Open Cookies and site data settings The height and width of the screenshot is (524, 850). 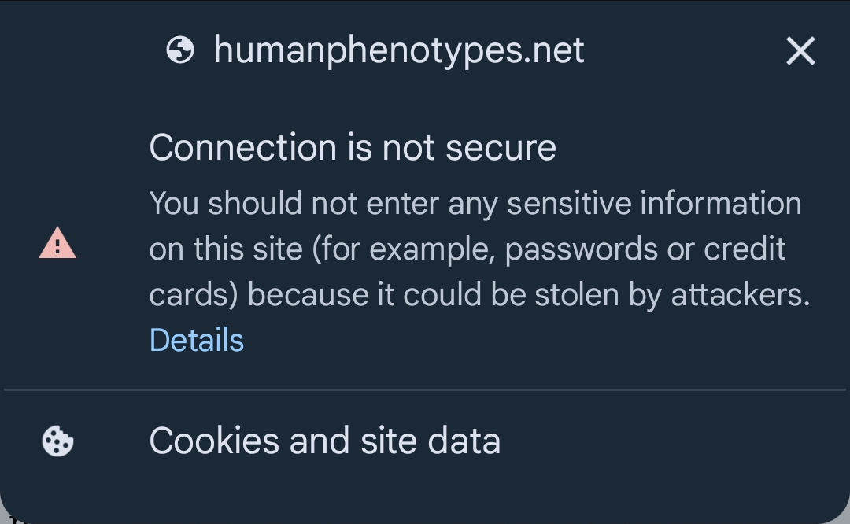(x=324, y=441)
